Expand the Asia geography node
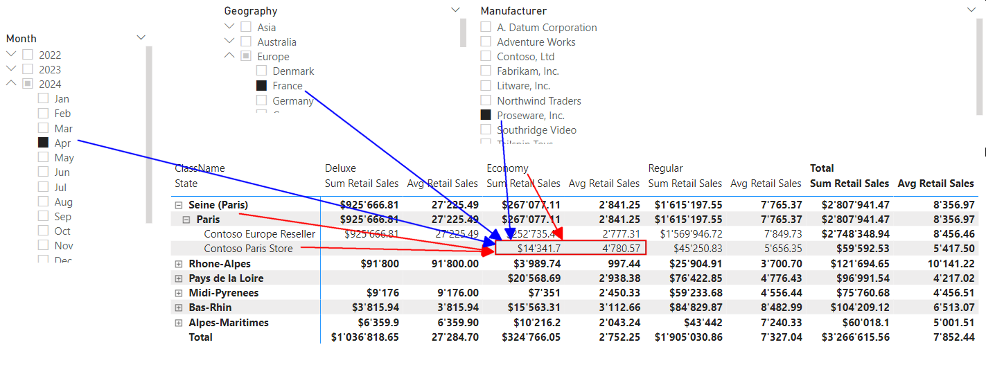 point(230,27)
